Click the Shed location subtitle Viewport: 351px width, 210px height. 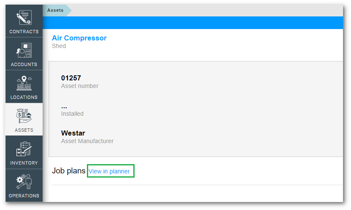[x=59, y=46]
